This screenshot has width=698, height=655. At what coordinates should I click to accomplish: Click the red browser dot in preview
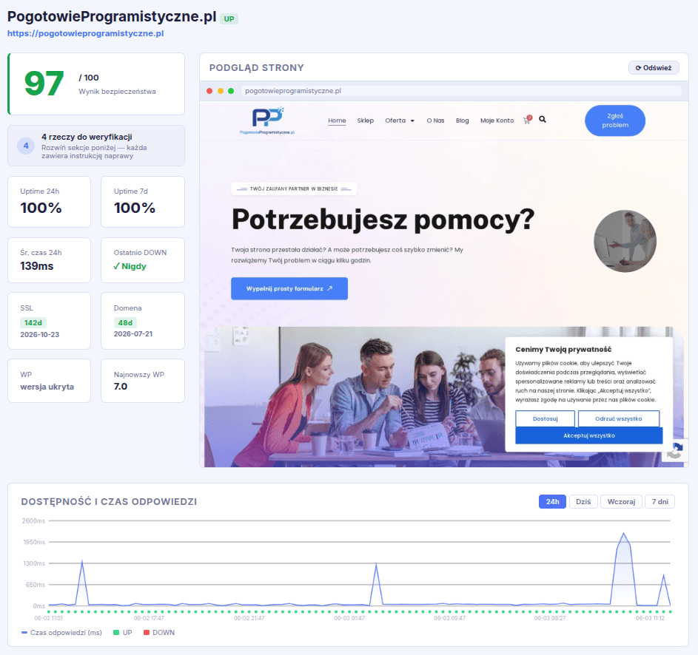[x=209, y=91]
